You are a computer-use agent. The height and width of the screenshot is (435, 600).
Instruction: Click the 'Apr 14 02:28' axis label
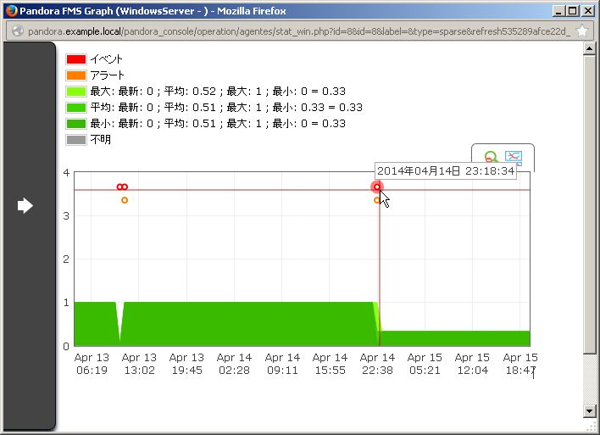234,364
